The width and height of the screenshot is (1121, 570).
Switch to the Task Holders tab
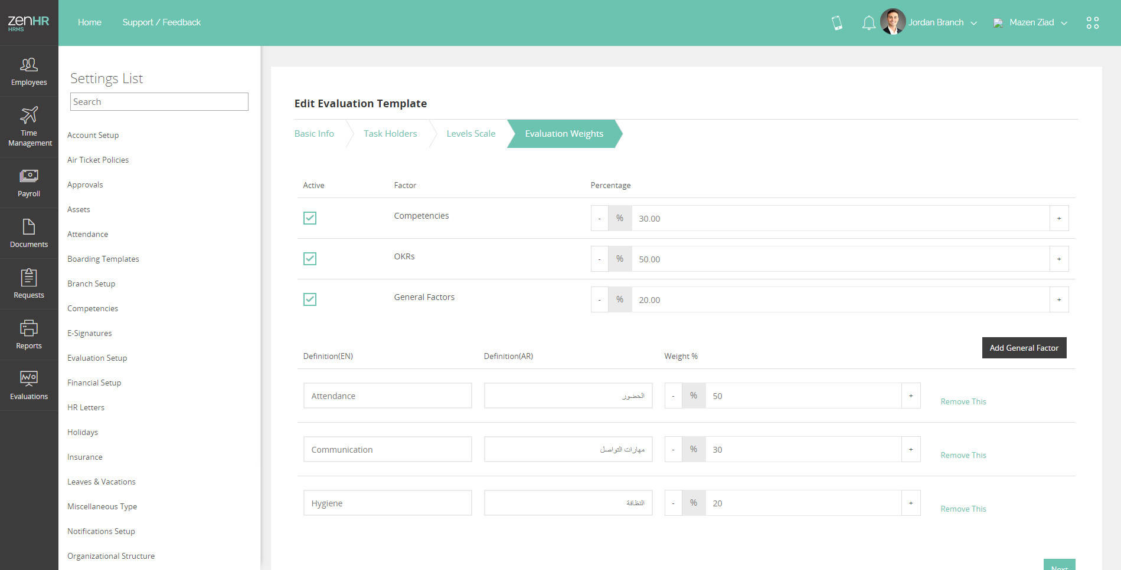coord(390,134)
